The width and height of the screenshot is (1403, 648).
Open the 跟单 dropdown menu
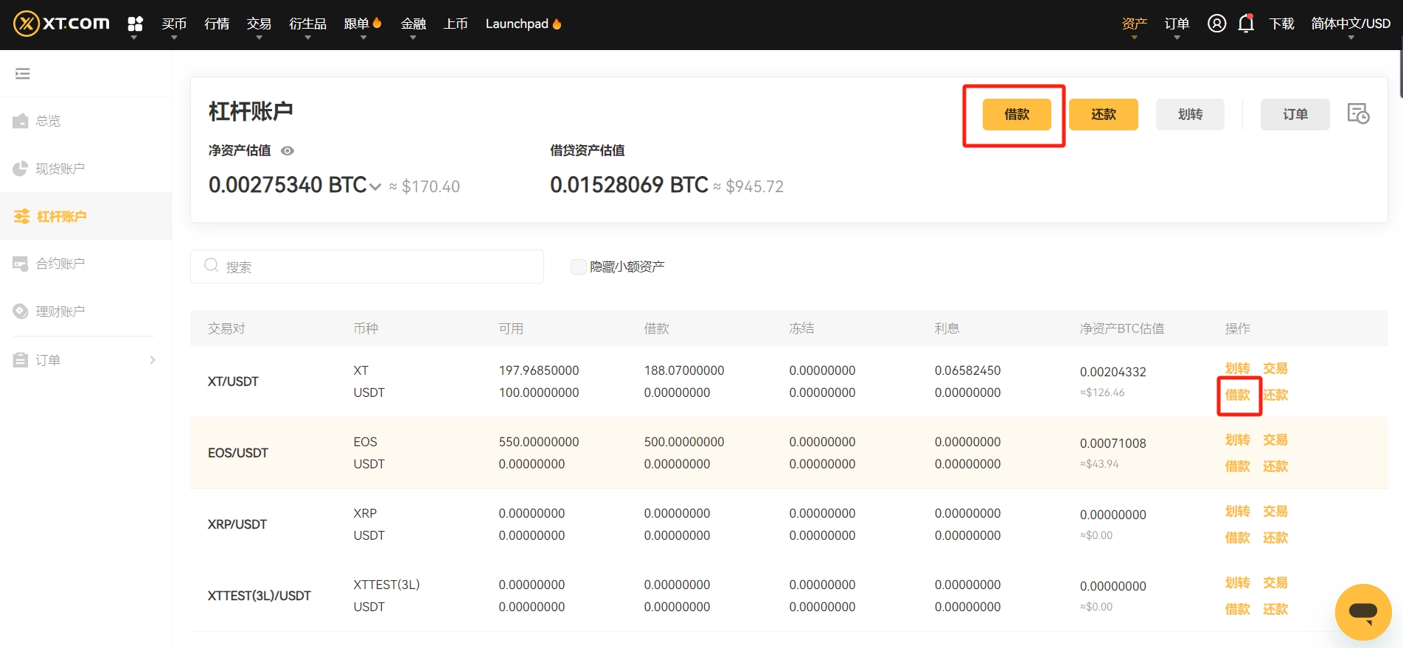coord(363,24)
